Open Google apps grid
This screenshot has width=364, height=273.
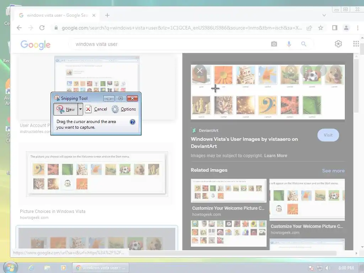(x=356, y=44)
